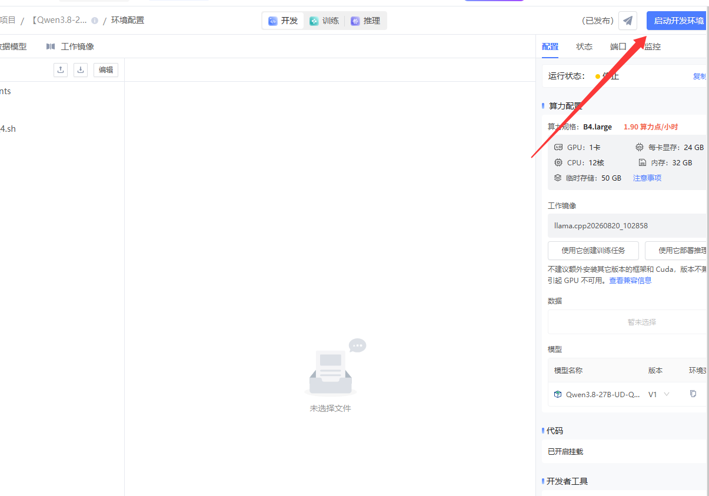Click the download file icon
Screen dimensions: 709x496
tap(81, 69)
